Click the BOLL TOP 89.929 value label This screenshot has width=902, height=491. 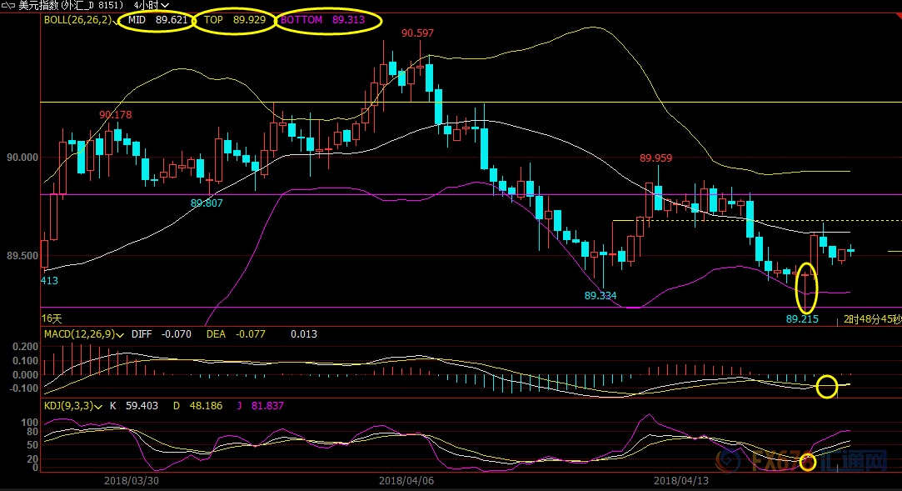click(x=234, y=20)
